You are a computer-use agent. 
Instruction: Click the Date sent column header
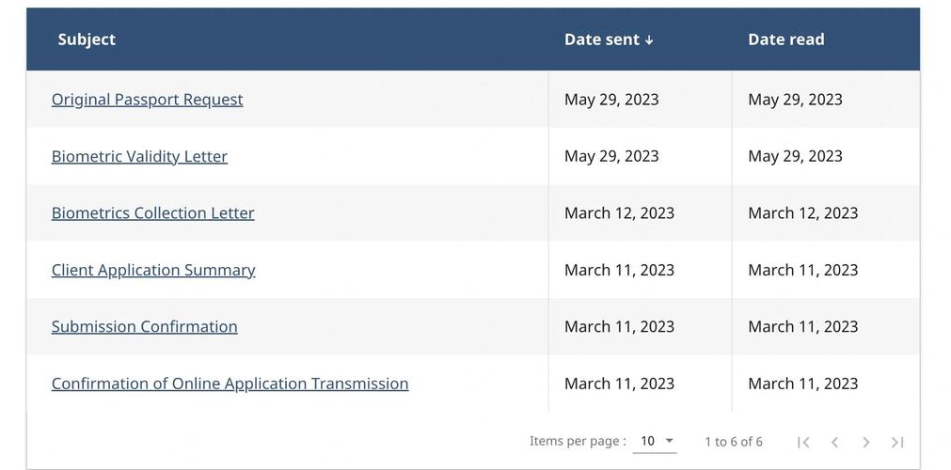pyautogui.click(x=601, y=39)
